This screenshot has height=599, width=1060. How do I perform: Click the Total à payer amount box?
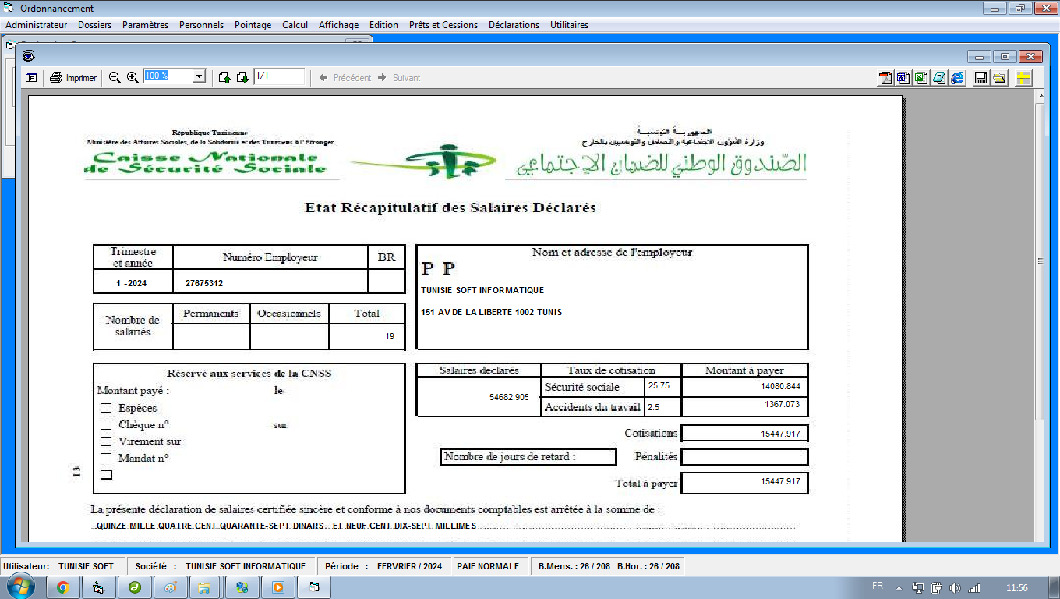click(744, 483)
